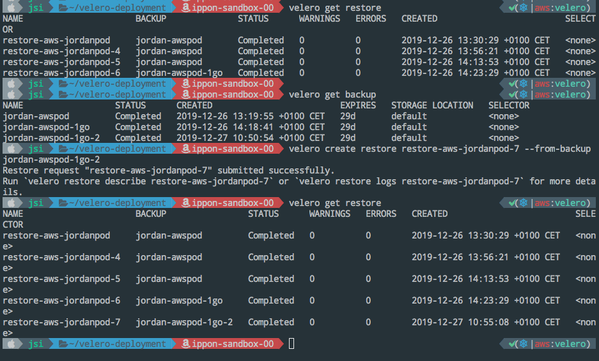Screen dimensions: 599x361
Task: Click the "jsi" username in the bottom prompt
Action: [36, 344]
